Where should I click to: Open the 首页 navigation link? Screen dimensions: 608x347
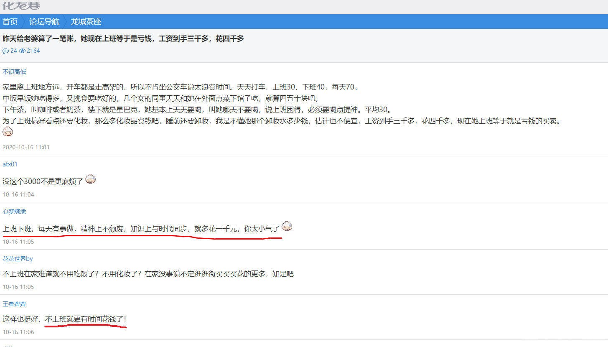10,21
